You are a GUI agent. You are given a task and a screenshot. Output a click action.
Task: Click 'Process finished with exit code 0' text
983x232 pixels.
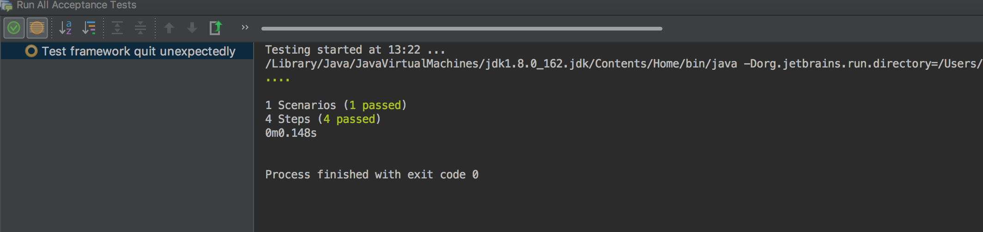pos(372,175)
